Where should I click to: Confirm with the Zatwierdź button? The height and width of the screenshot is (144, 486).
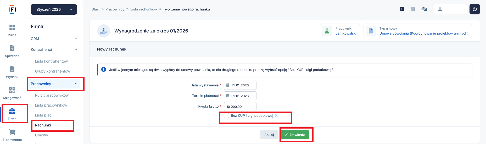[x=295, y=135]
